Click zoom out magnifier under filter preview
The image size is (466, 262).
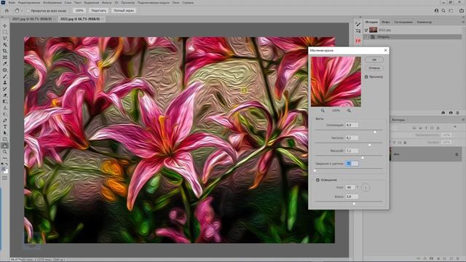[323, 111]
